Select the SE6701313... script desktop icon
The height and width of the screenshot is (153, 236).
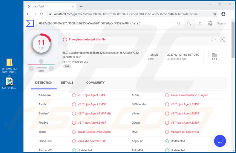click(9, 84)
